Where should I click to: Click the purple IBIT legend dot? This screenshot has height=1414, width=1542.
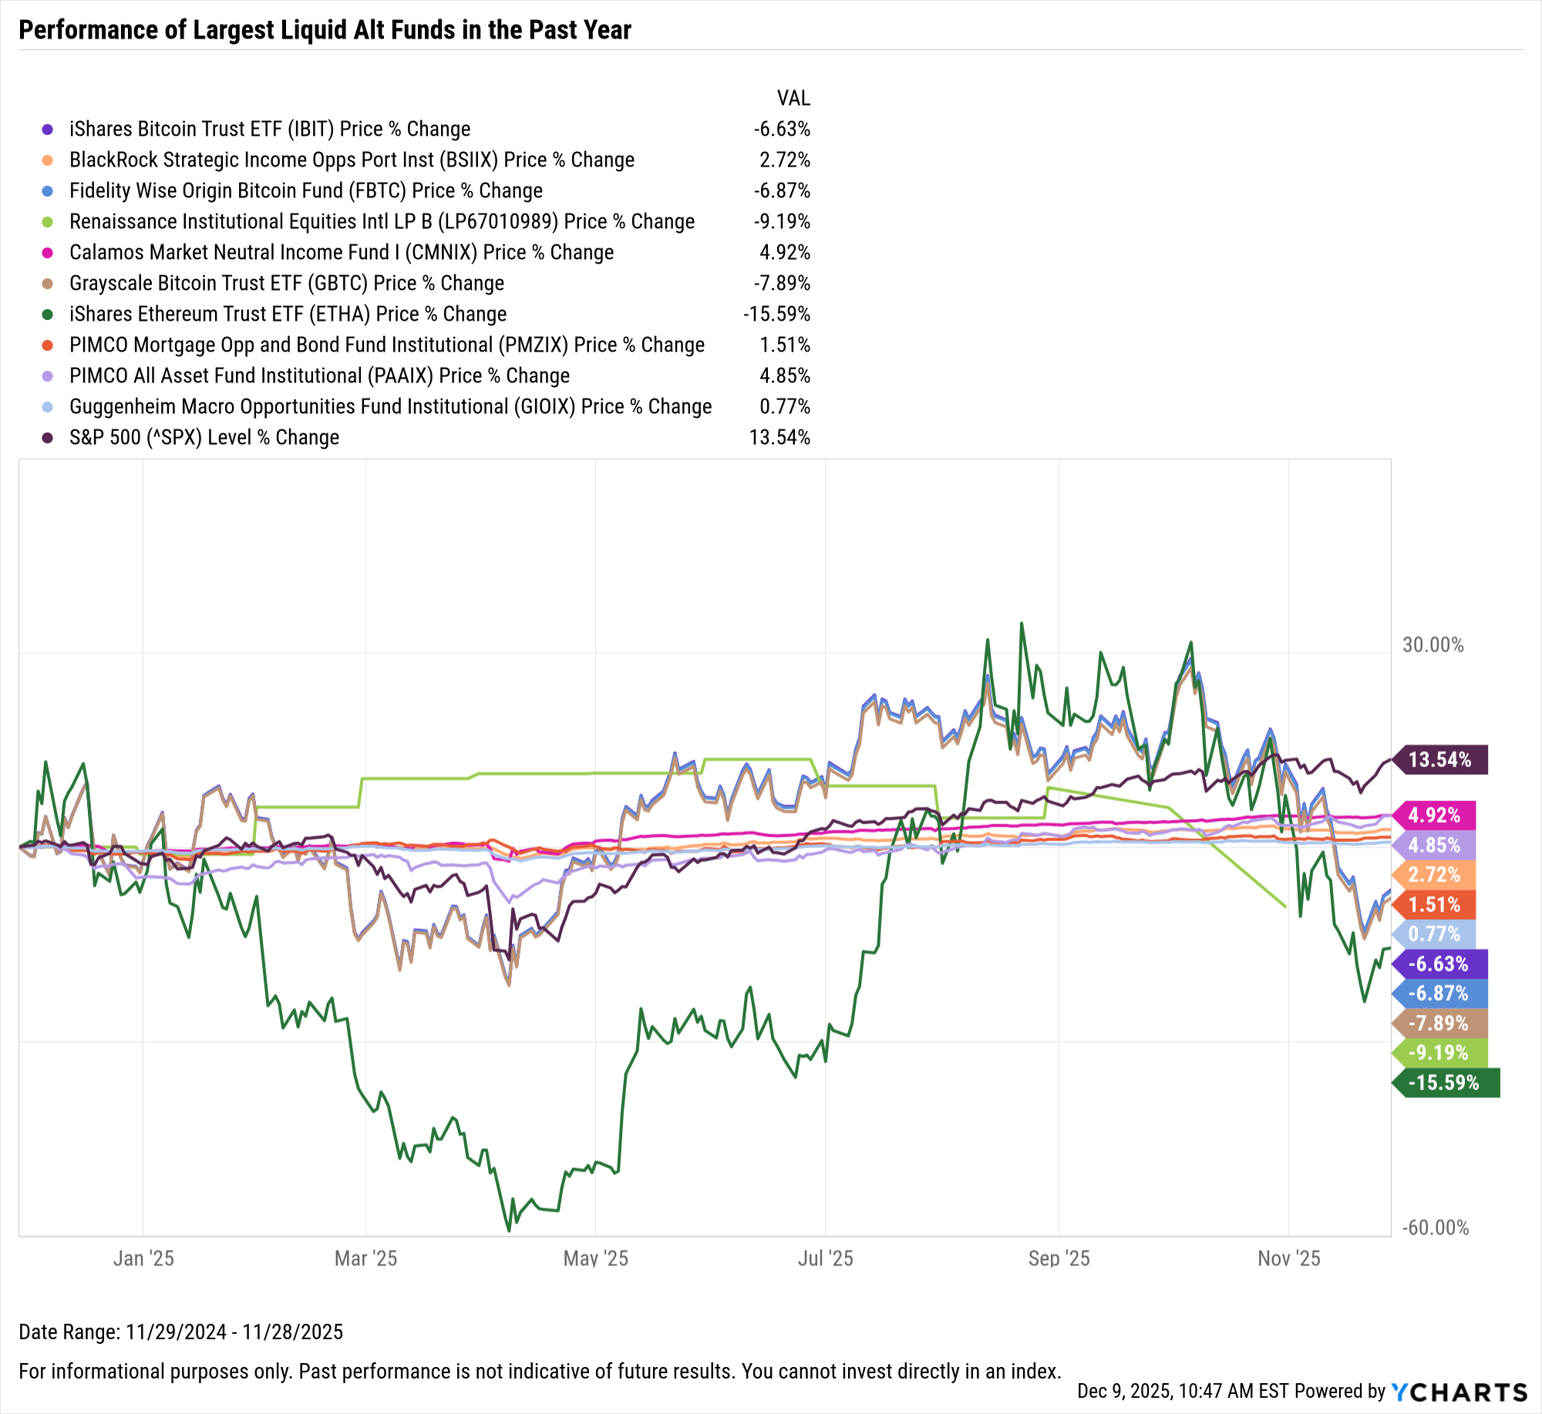tap(48, 130)
